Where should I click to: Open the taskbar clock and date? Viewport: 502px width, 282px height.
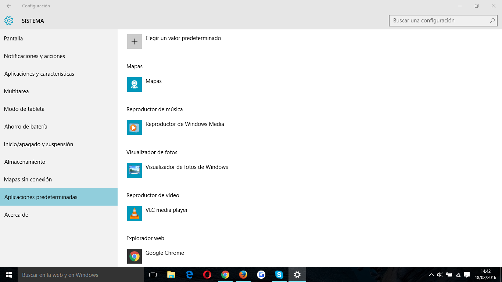(485, 275)
